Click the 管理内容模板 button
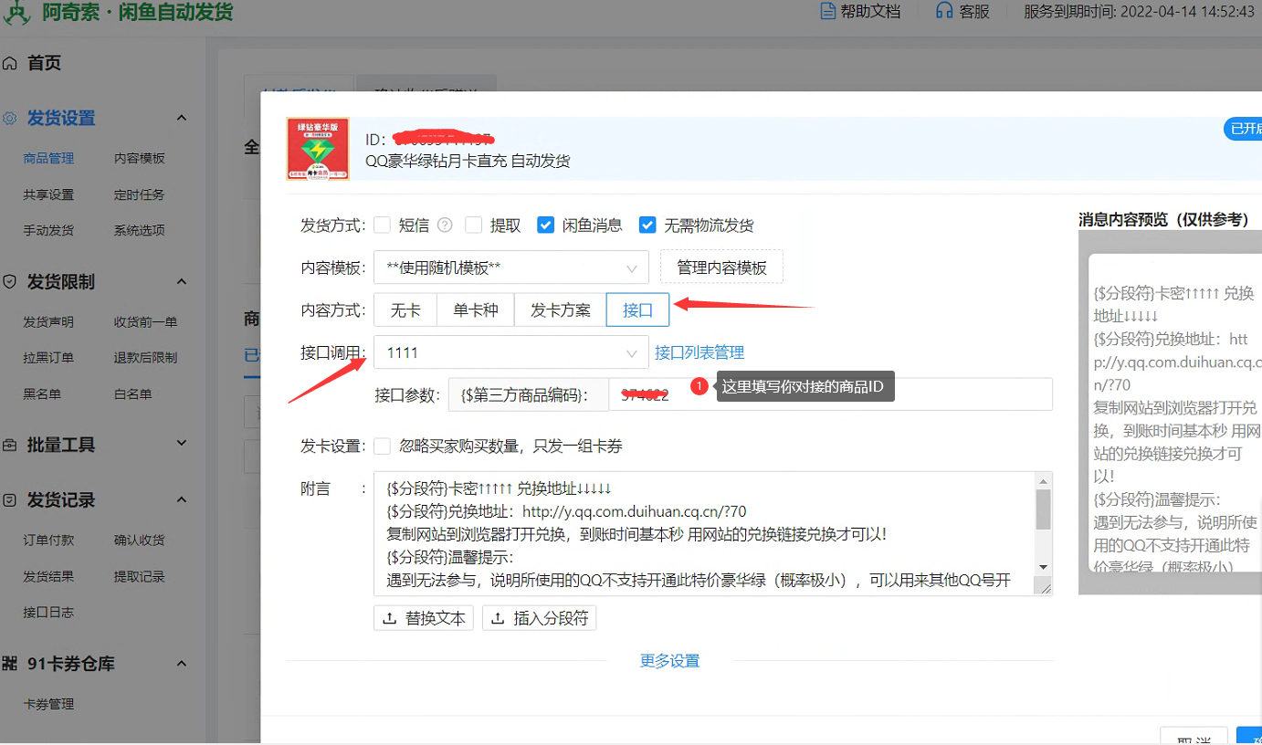 pyautogui.click(x=721, y=268)
